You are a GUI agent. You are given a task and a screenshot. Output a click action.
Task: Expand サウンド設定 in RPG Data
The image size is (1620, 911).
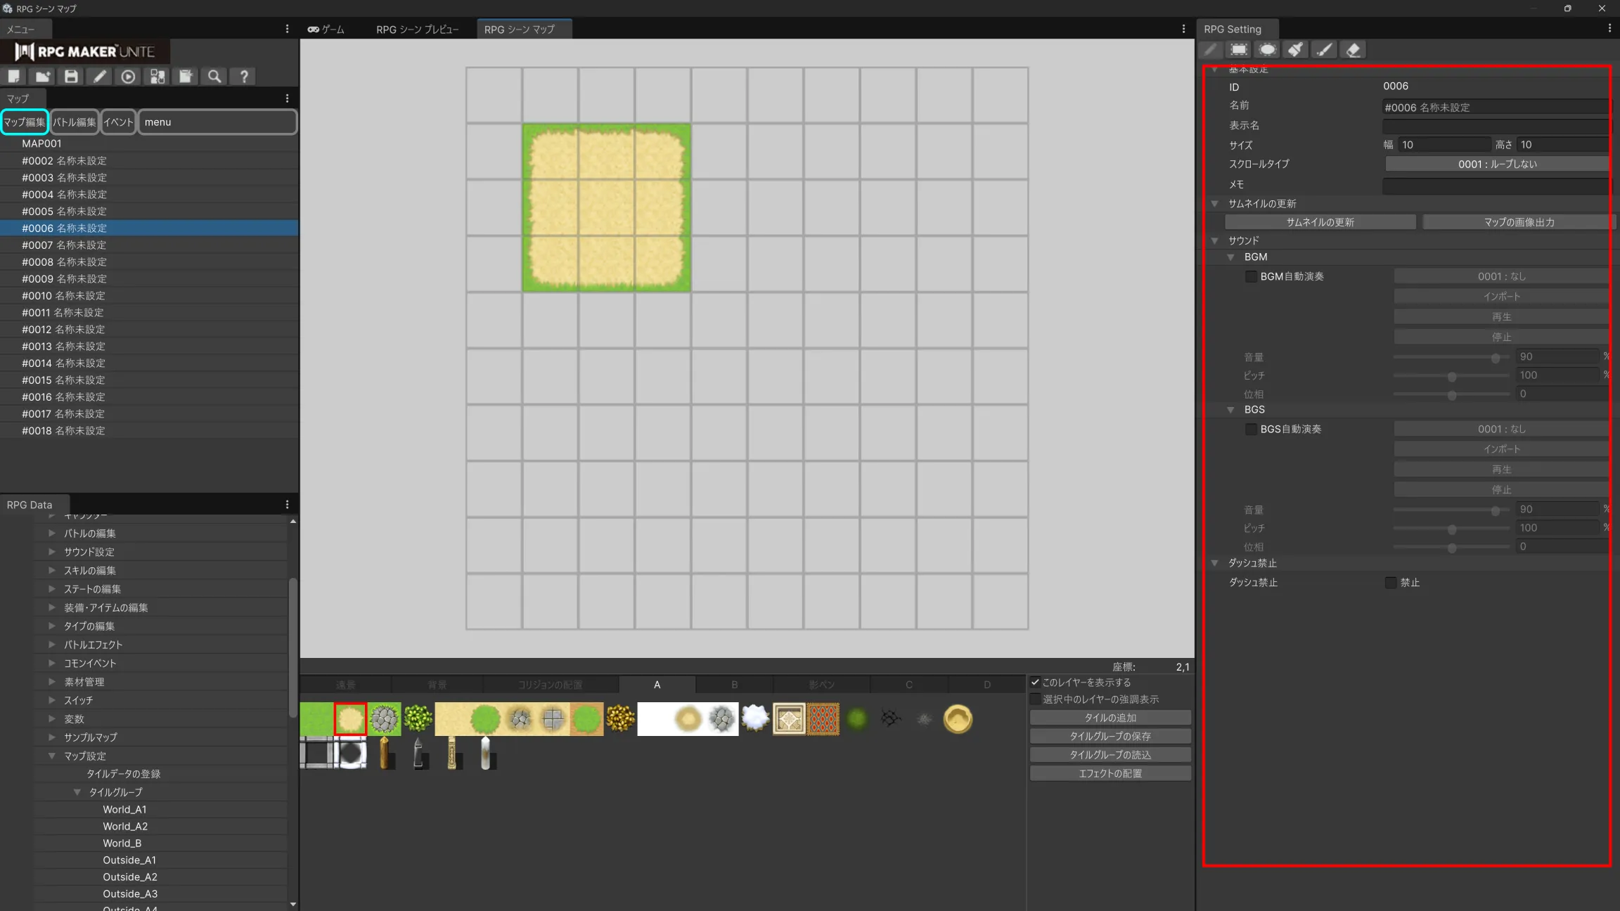click(52, 552)
